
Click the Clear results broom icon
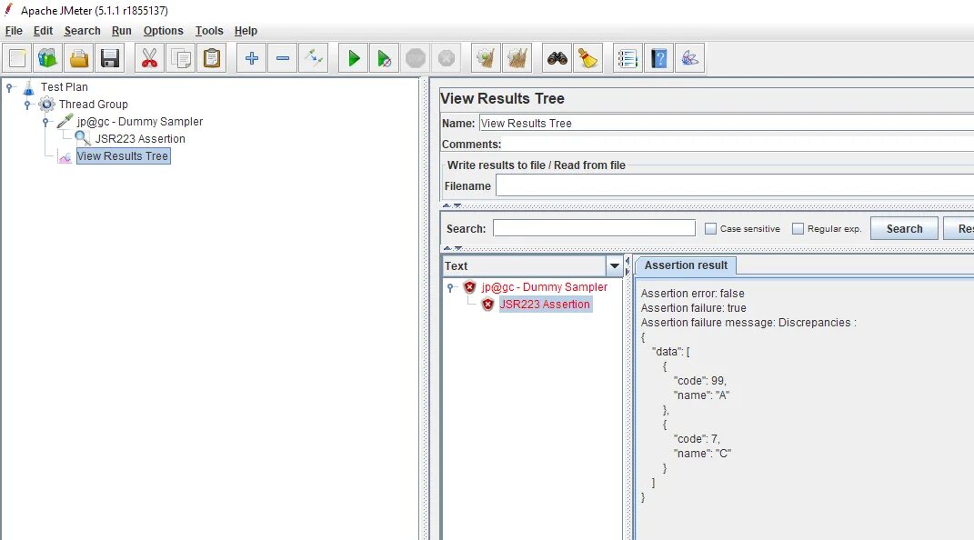(487, 58)
